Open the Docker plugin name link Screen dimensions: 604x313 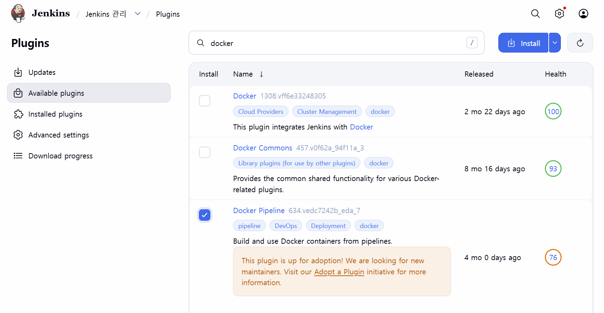pos(244,96)
